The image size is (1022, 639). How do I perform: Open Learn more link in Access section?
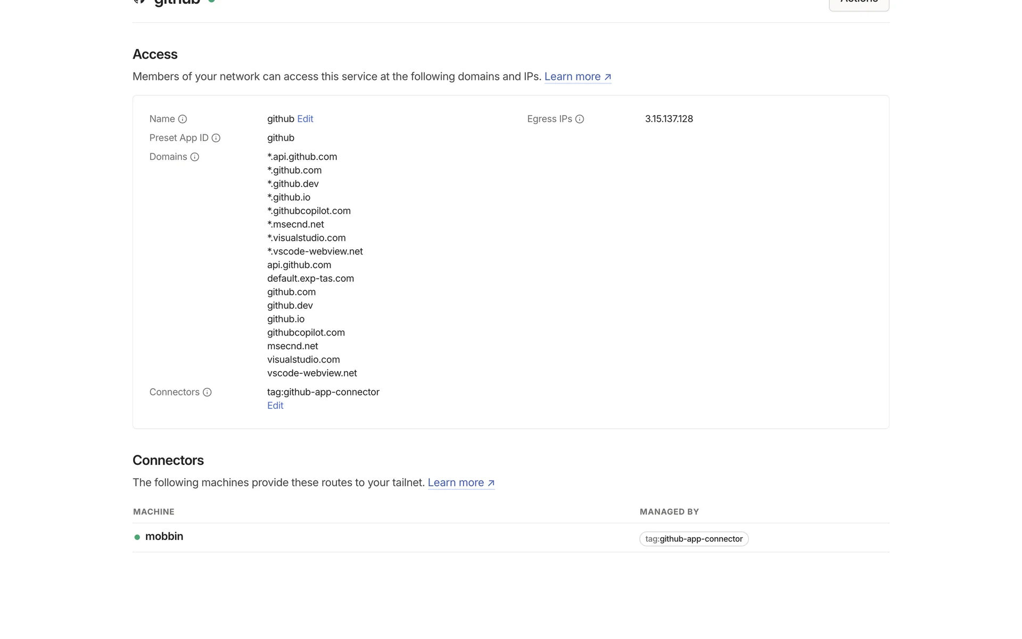tap(572, 77)
